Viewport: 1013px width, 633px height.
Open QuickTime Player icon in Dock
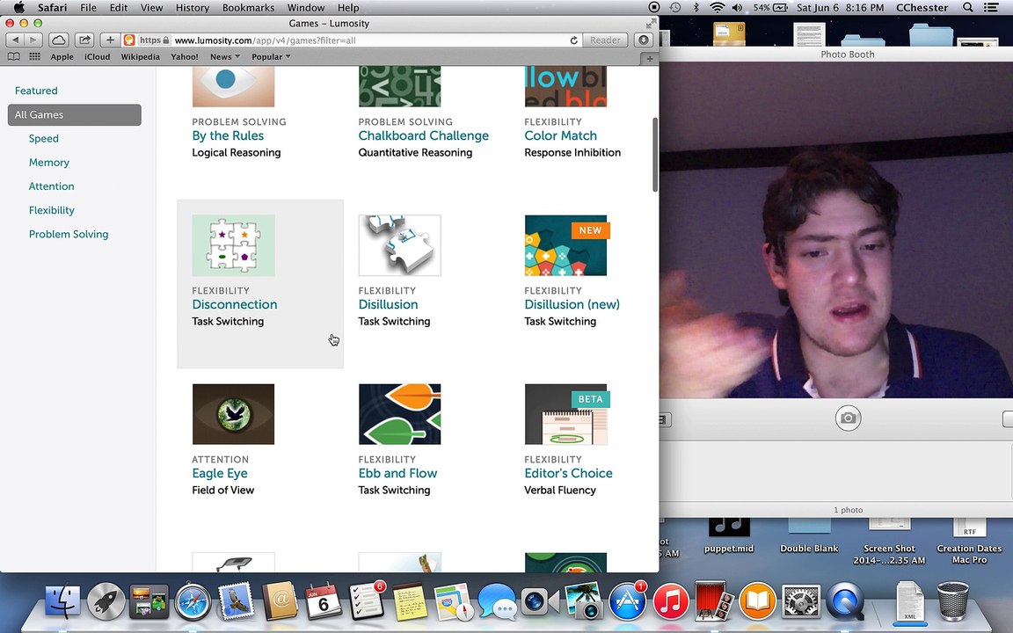click(x=844, y=601)
